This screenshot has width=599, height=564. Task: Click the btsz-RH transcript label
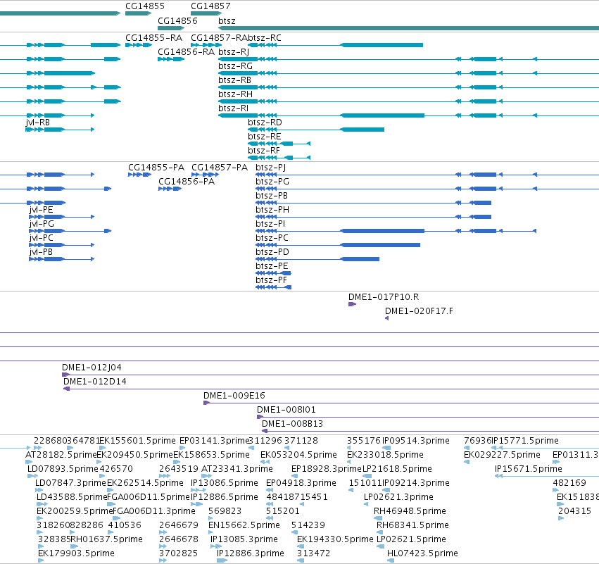pos(235,94)
